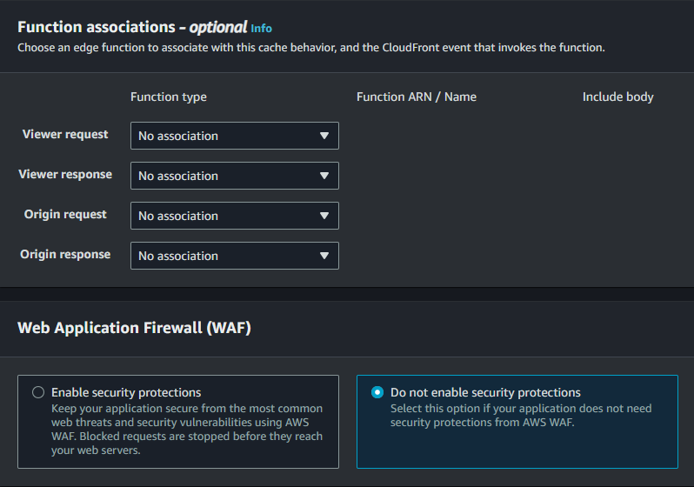The height and width of the screenshot is (487, 694).
Task: Click the Function type column header
Action: click(x=169, y=97)
